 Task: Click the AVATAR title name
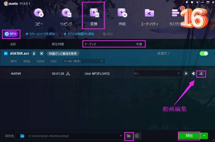[16, 74]
